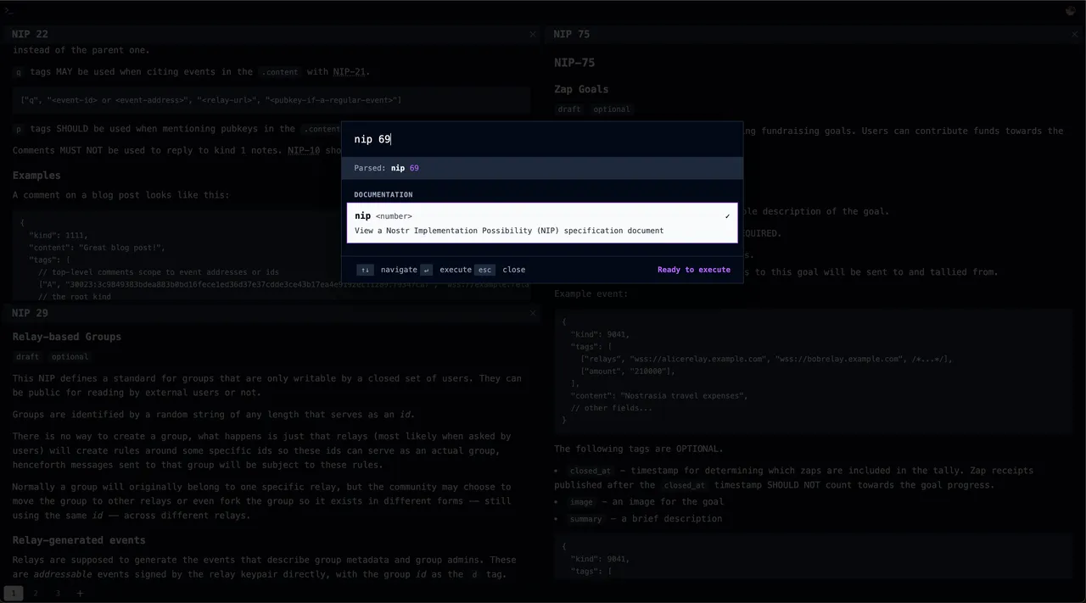This screenshot has width=1086, height=603.
Task: Click the round theme icon in top-right corner
Action: point(1071,11)
